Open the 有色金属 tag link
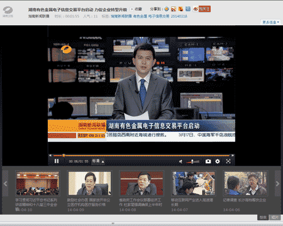Viewport: 283px width, 226px height. 140,16
